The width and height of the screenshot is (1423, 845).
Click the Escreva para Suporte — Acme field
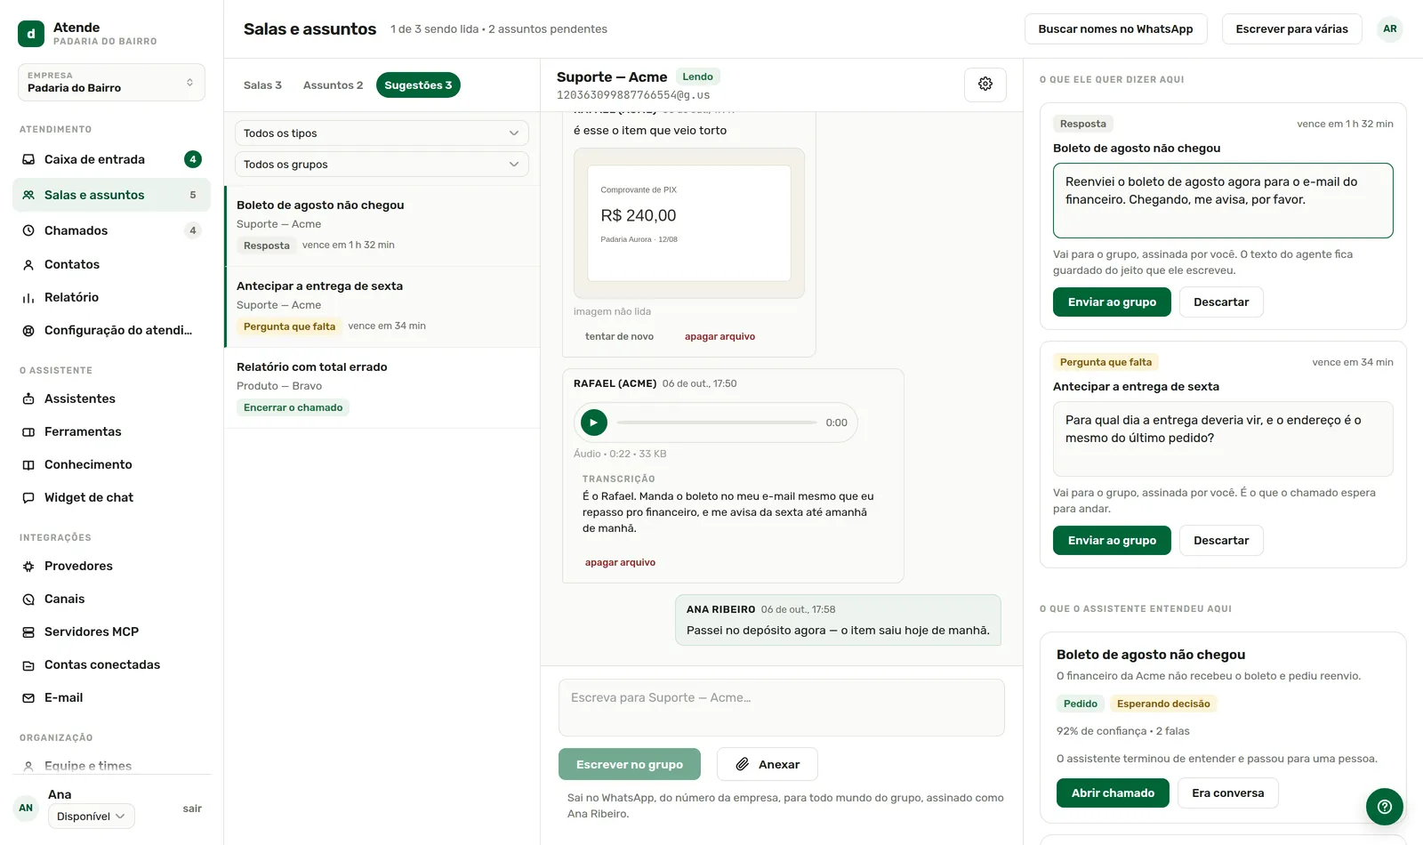[782, 708]
